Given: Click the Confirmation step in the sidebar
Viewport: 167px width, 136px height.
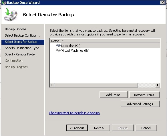Looking at the screenshot, I should click(14, 61).
